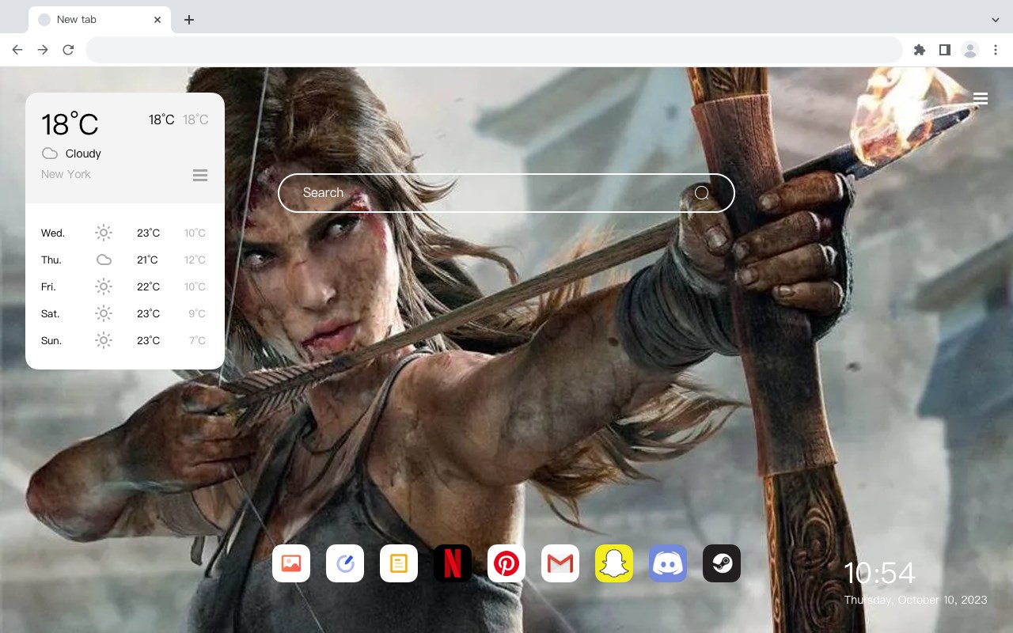Click the 7°C low for Sunday

coord(197,340)
